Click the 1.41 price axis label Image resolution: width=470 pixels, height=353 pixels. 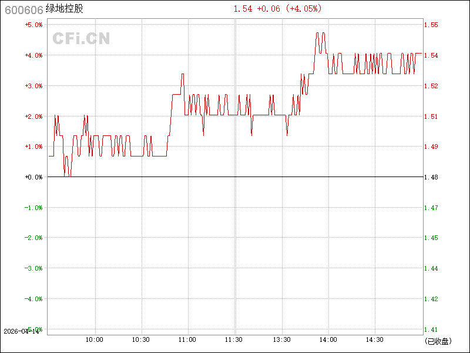(x=431, y=329)
